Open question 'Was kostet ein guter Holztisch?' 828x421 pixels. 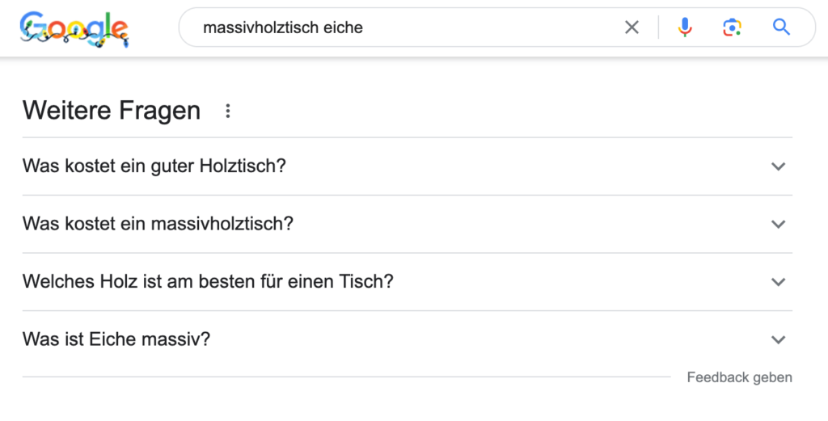click(408, 166)
